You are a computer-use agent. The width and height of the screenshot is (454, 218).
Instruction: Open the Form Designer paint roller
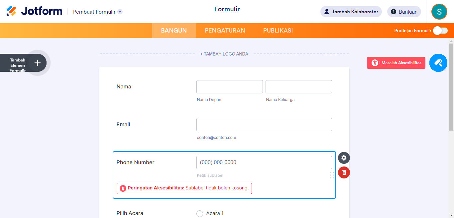[438, 63]
